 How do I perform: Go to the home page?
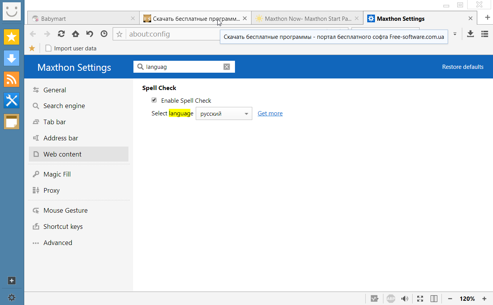coord(75,34)
